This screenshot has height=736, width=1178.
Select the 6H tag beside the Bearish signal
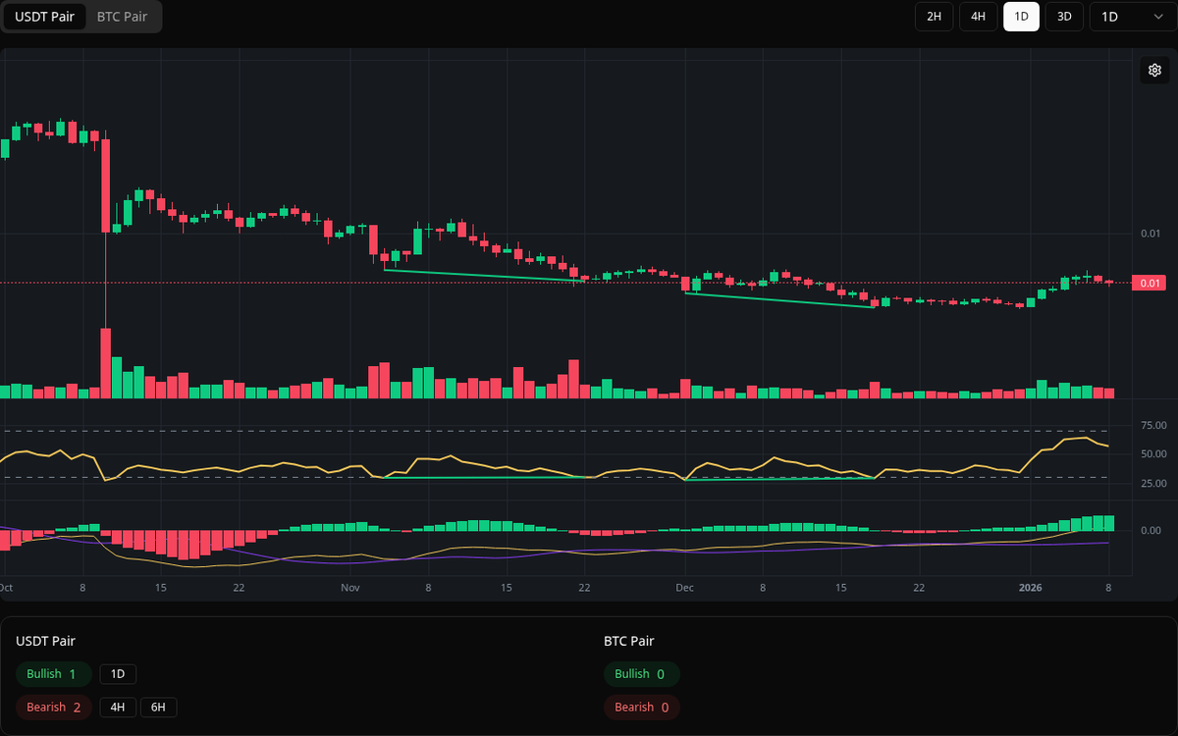[157, 707]
